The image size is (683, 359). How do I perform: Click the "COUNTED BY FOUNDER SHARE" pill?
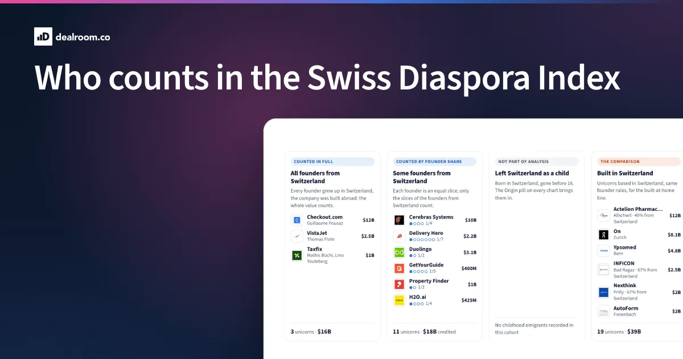[435, 162]
